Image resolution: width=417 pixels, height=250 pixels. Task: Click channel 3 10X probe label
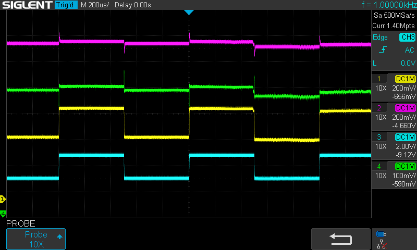[381, 147]
